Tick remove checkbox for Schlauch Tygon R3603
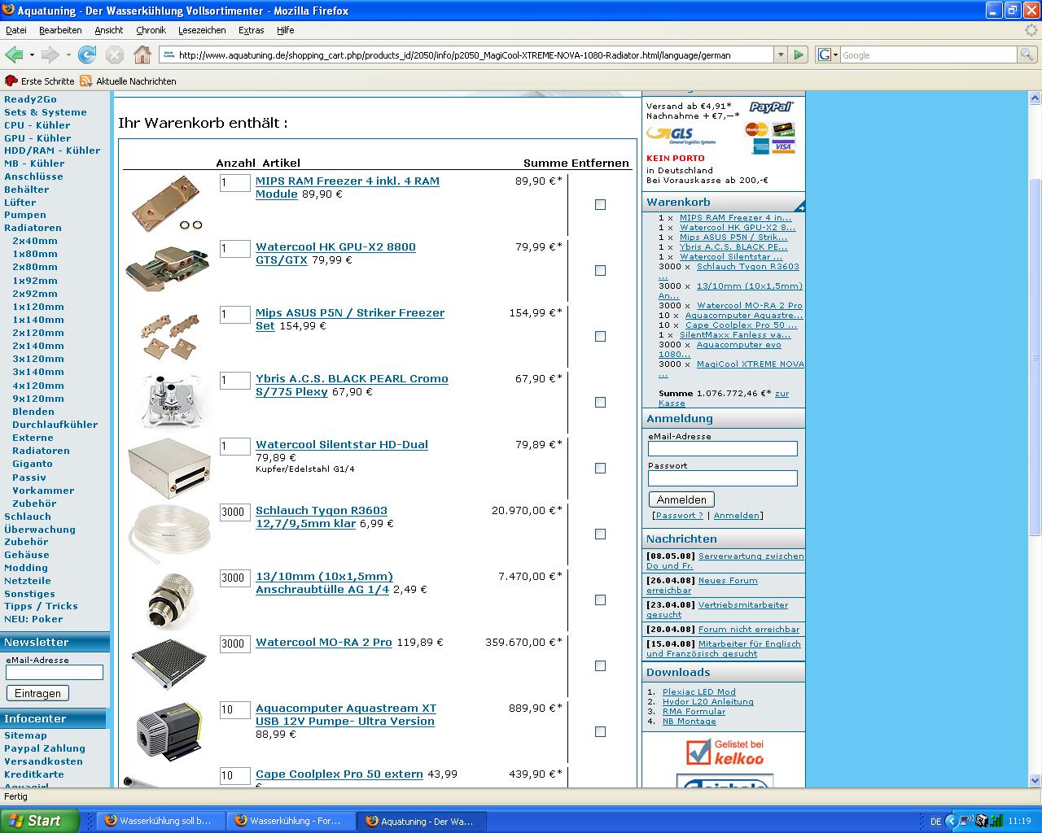Screen dimensions: 1042x833 tap(600, 534)
